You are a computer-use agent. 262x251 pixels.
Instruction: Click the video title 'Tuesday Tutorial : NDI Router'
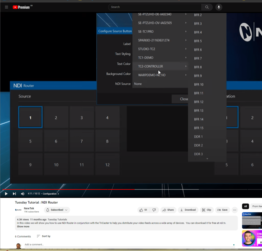pos(36,202)
